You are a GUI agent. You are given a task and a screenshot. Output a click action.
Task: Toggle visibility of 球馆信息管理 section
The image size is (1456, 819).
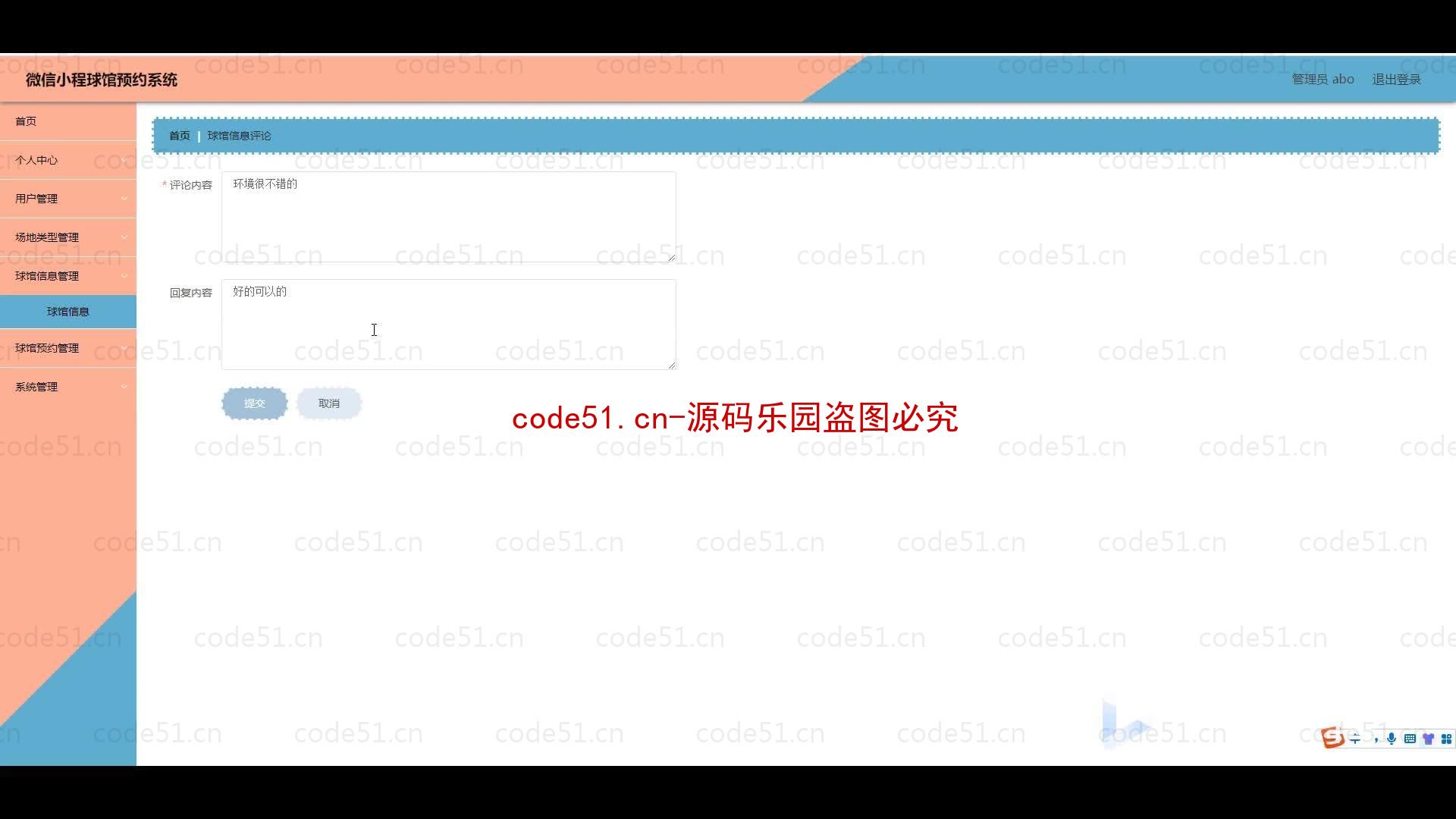coord(68,275)
